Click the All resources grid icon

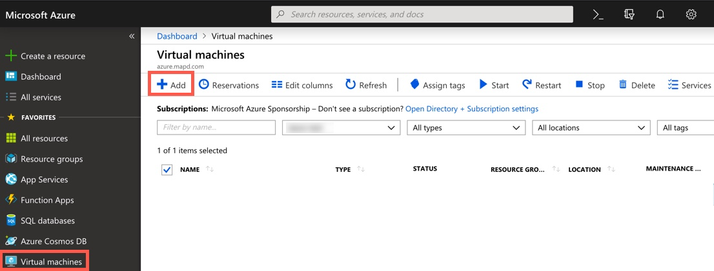click(10, 138)
